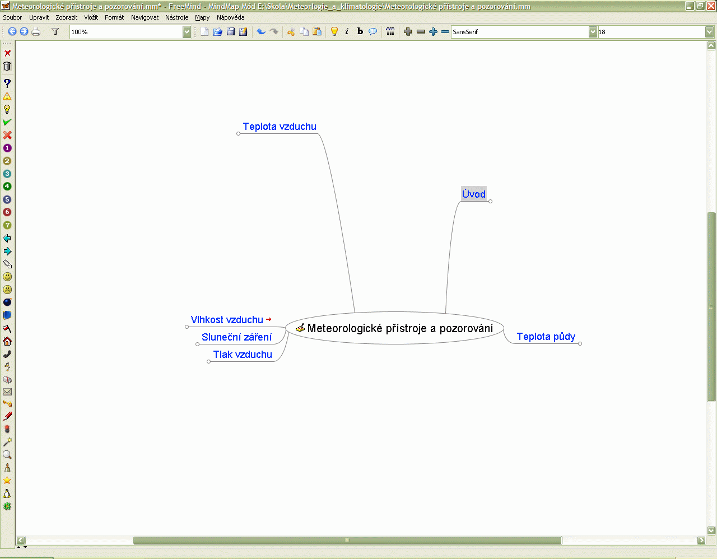Print the current mind map
The width and height of the screenshot is (717, 559).
(x=36, y=32)
